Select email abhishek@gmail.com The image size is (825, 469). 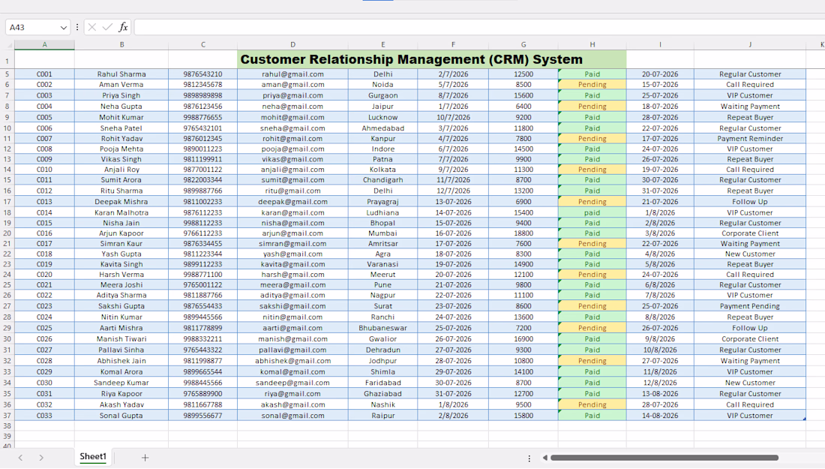click(x=292, y=361)
